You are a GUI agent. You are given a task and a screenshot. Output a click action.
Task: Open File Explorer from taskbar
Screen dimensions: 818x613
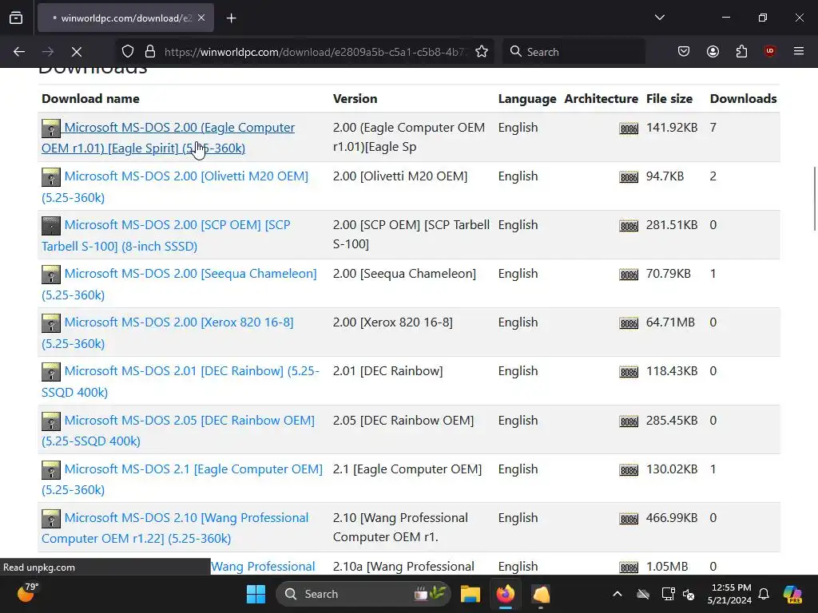click(x=470, y=594)
